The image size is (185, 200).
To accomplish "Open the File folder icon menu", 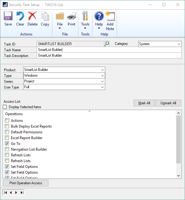I will [60, 16].
